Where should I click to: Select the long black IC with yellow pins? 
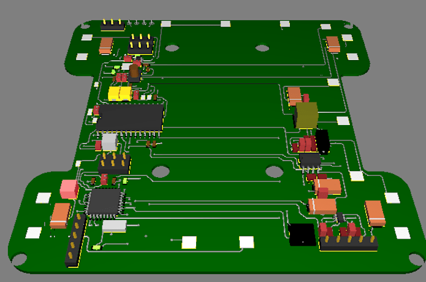tap(131, 117)
